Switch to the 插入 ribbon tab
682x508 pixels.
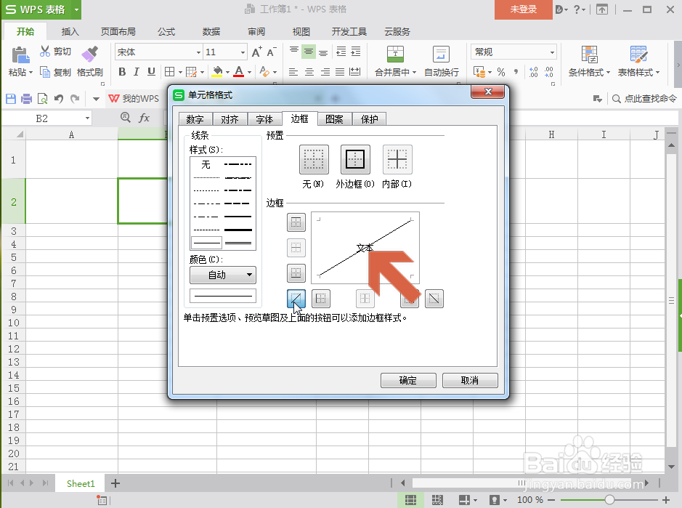(70, 31)
